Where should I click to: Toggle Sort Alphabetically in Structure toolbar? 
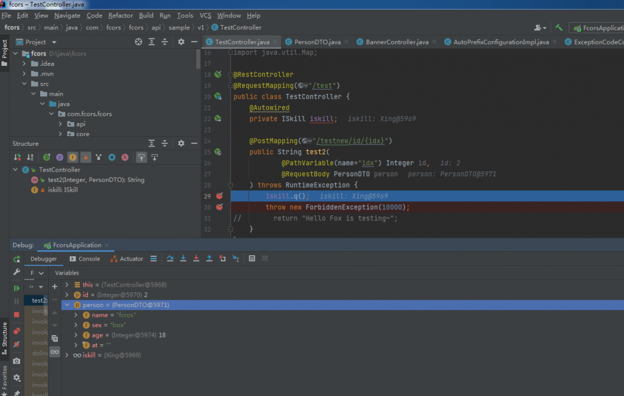tap(30, 157)
